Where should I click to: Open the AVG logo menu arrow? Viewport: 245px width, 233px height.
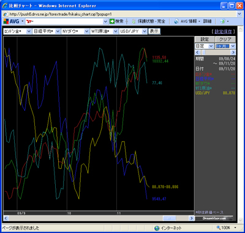(22, 21)
